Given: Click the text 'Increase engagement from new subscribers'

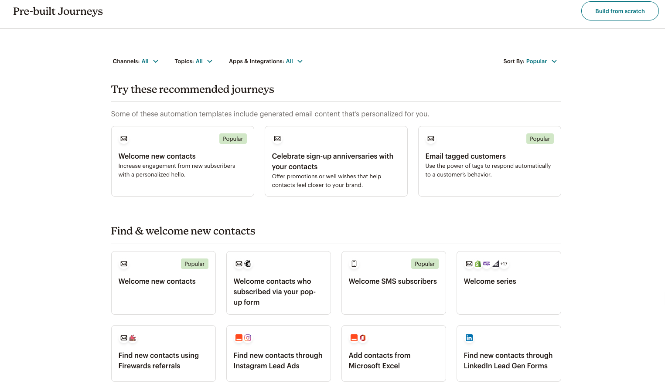Looking at the screenshot, I should (177, 166).
